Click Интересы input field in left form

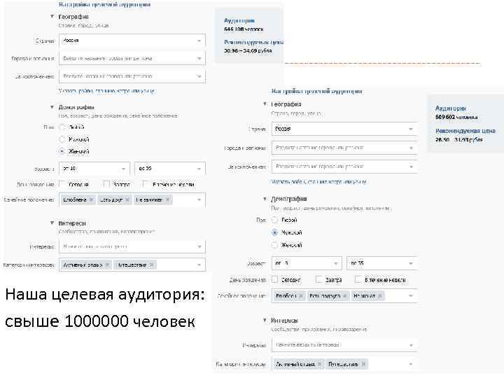pyautogui.click(x=132, y=246)
